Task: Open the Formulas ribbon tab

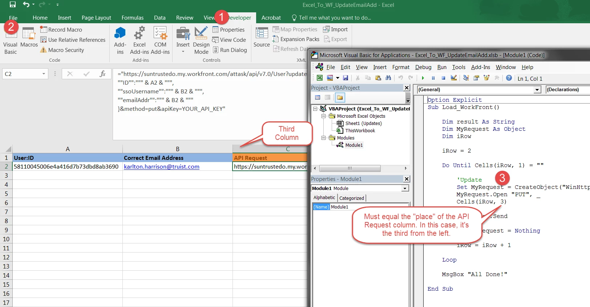Action: click(133, 18)
